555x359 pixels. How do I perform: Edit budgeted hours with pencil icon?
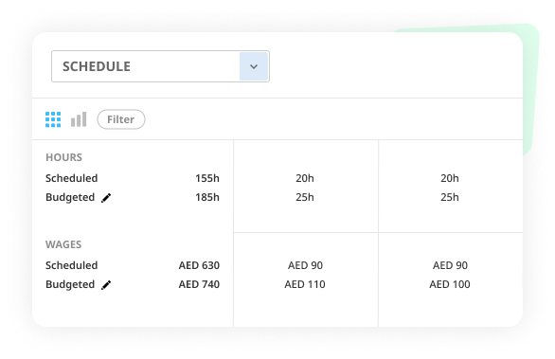click(106, 198)
